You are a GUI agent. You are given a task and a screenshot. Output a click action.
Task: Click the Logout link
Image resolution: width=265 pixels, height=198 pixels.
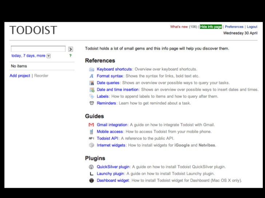tap(252, 27)
